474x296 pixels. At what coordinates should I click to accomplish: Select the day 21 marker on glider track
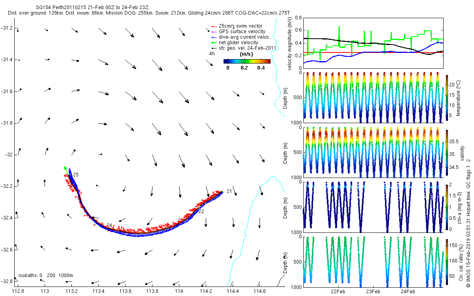click(229, 191)
